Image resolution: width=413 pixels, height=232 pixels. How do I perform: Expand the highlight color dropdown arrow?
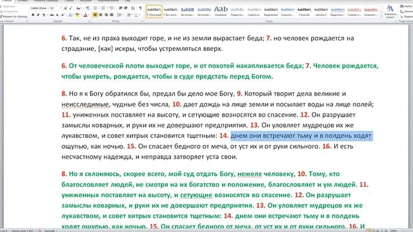[x=81, y=15]
